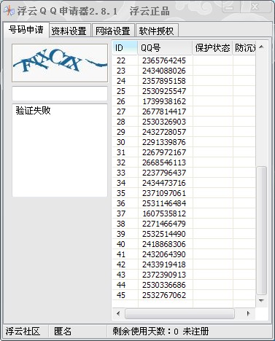The image size is (275, 341).
Task: Select row with QQ 2434088026
Action: click(184, 71)
